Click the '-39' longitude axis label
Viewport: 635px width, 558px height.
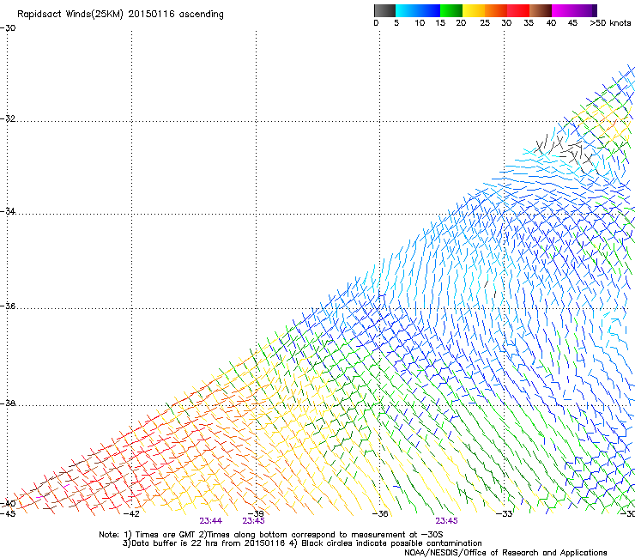point(256,514)
